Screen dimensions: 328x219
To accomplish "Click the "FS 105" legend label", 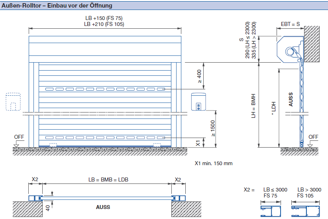I will coord(305,195).
